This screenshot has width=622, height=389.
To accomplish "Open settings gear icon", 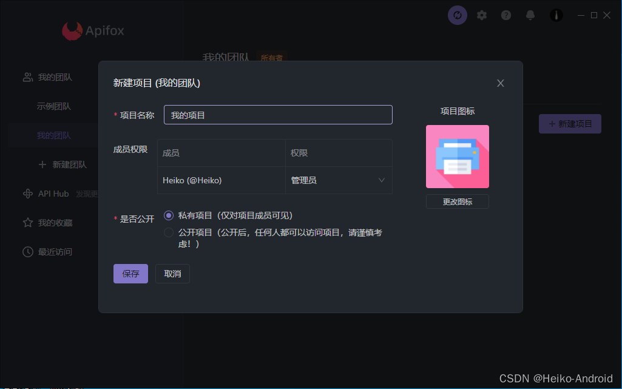I will (x=482, y=15).
